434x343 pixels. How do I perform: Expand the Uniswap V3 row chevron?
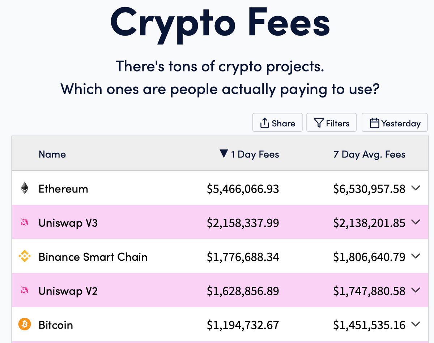pos(416,222)
